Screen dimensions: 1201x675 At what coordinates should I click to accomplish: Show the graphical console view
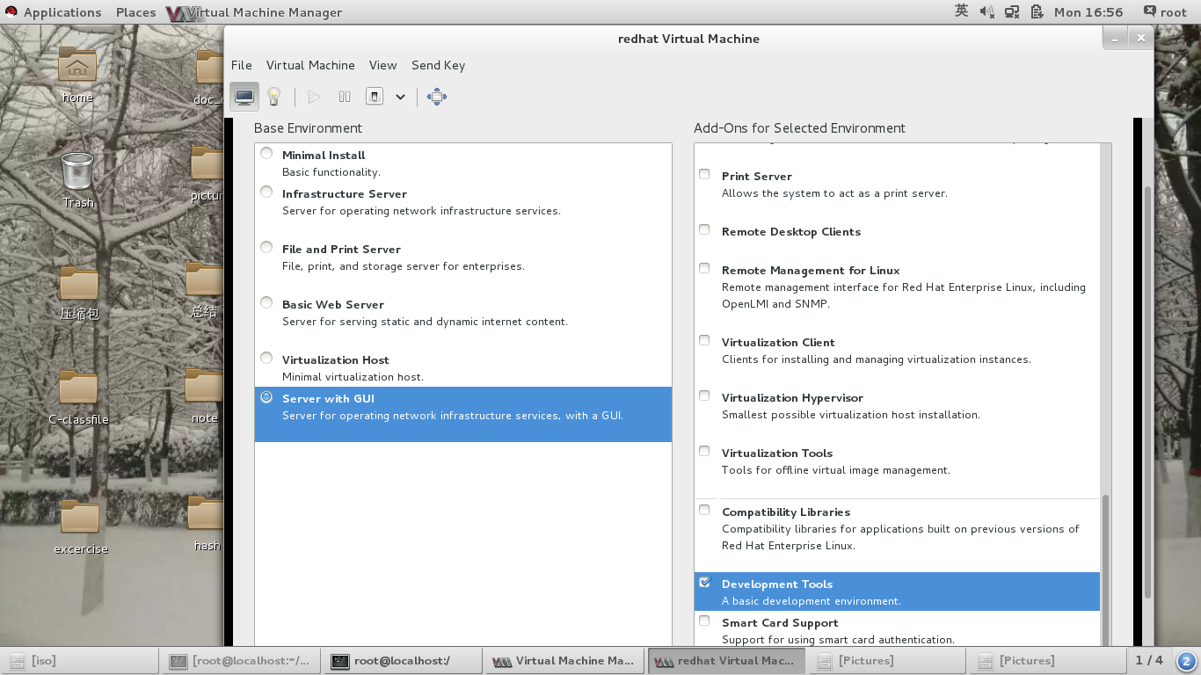tap(244, 97)
